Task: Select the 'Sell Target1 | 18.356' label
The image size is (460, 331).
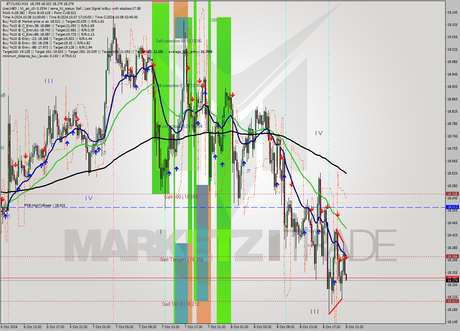Action: (x=182, y=259)
